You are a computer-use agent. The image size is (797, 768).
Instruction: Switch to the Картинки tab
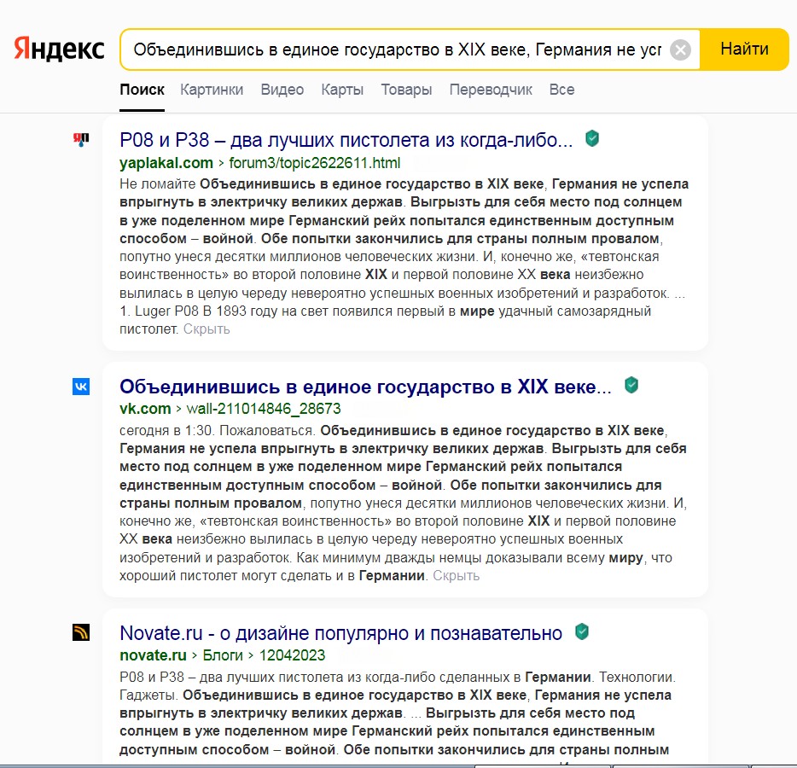pos(212,90)
